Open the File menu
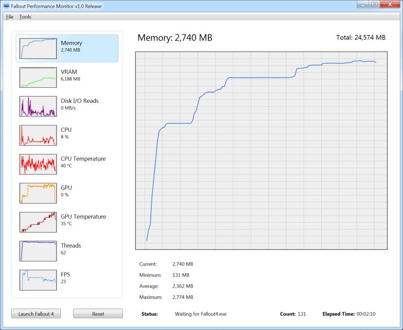The image size is (403, 330). 10,17
